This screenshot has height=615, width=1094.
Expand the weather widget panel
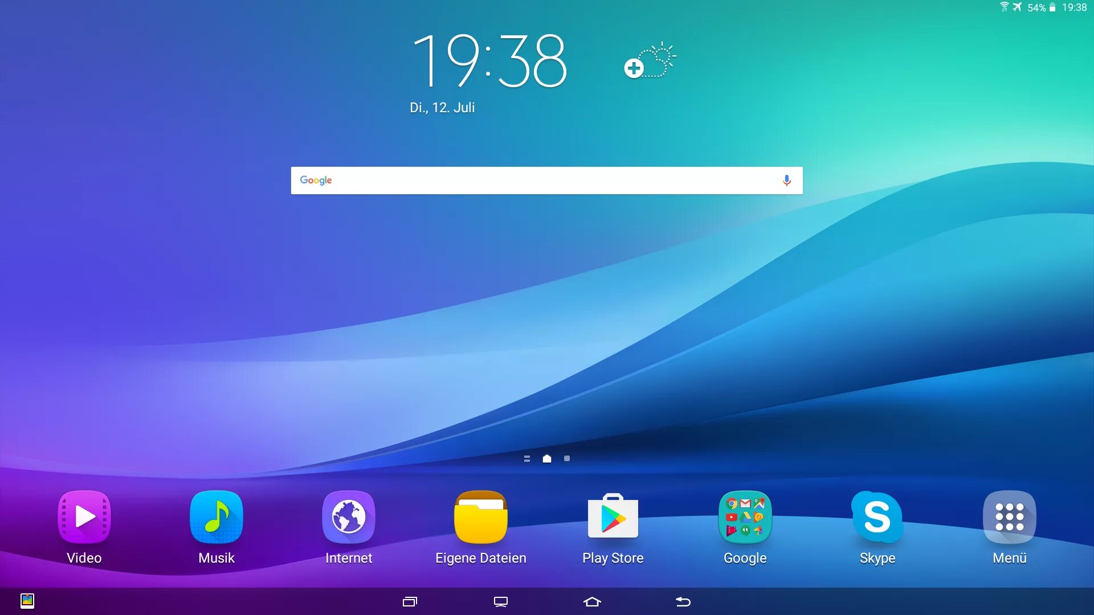tap(634, 68)
